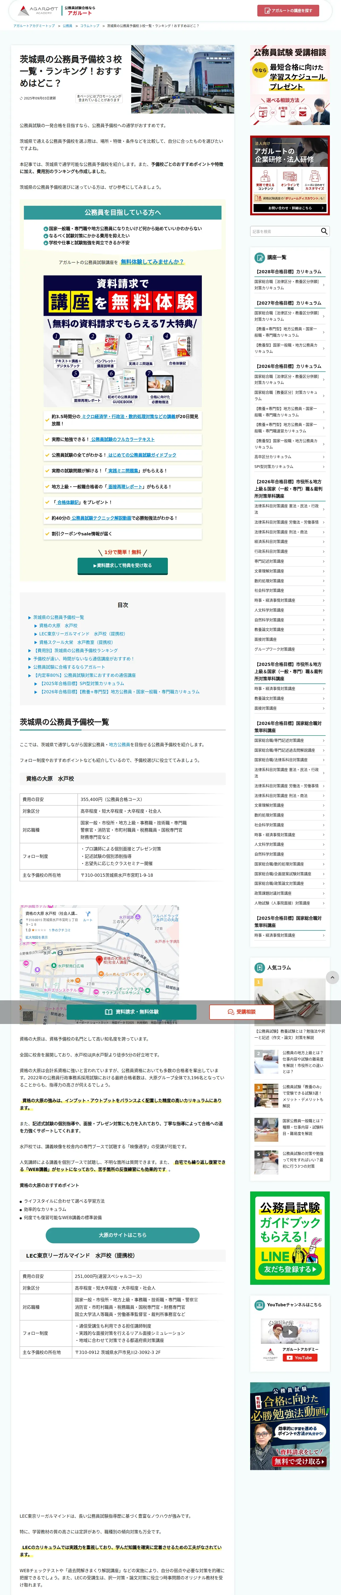Open 合格体験記 link
Screen dimensions: 341x1595
click(68, 503)
